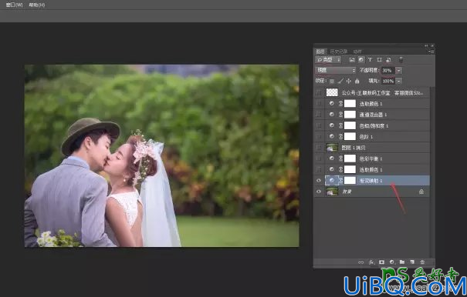Switch to the 历史记录 tab
The width and height of the screenshot is (467, 297).
339,52
